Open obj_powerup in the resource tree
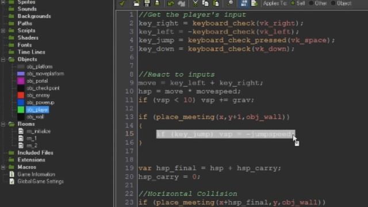Screen dimensions: 368x207 40,103
